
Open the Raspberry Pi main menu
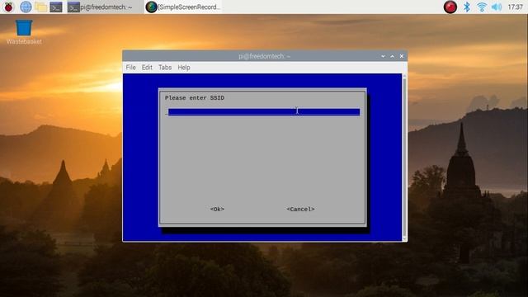point(8,7)
